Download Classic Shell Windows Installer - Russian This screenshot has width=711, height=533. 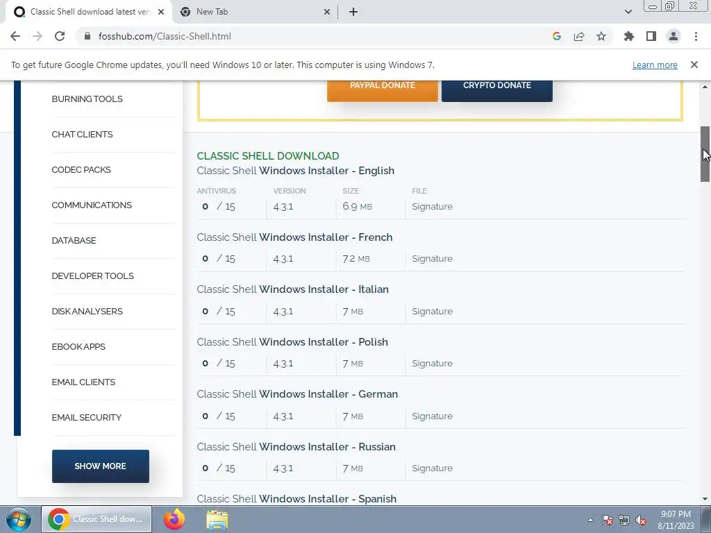tap(296, 446)
